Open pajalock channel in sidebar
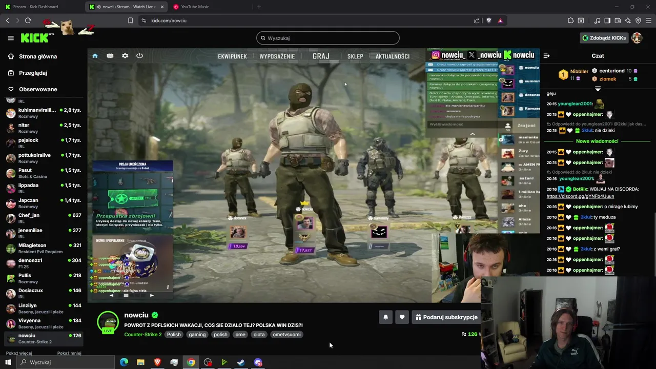 tap(44, 143)
